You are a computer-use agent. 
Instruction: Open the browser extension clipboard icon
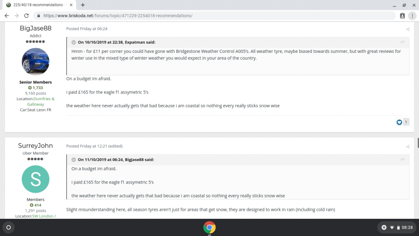402,16
